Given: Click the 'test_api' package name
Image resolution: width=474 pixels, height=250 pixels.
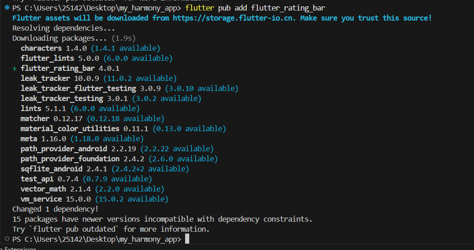Looking at the screenshot, I should pyautogui.click(x=37, y=179).
